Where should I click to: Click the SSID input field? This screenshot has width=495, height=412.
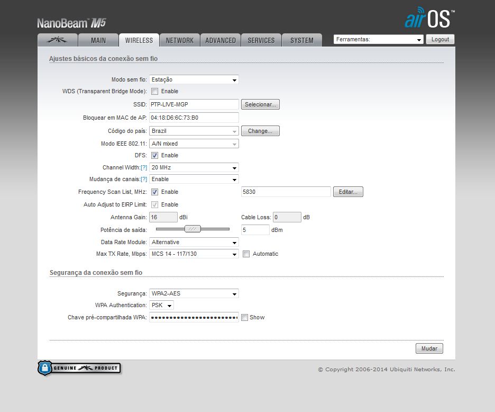[194, 104]
